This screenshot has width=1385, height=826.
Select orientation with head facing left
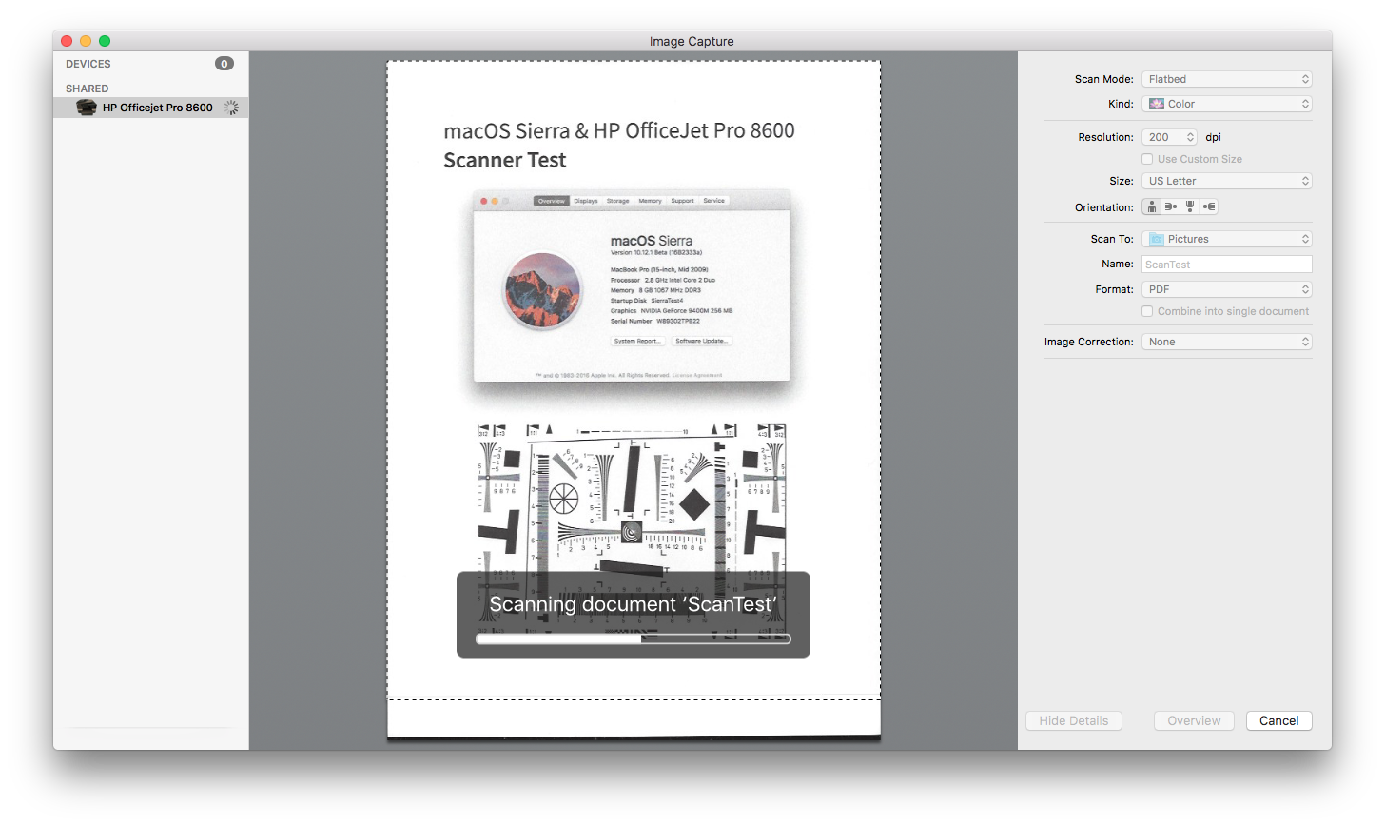pos(1209,206)
